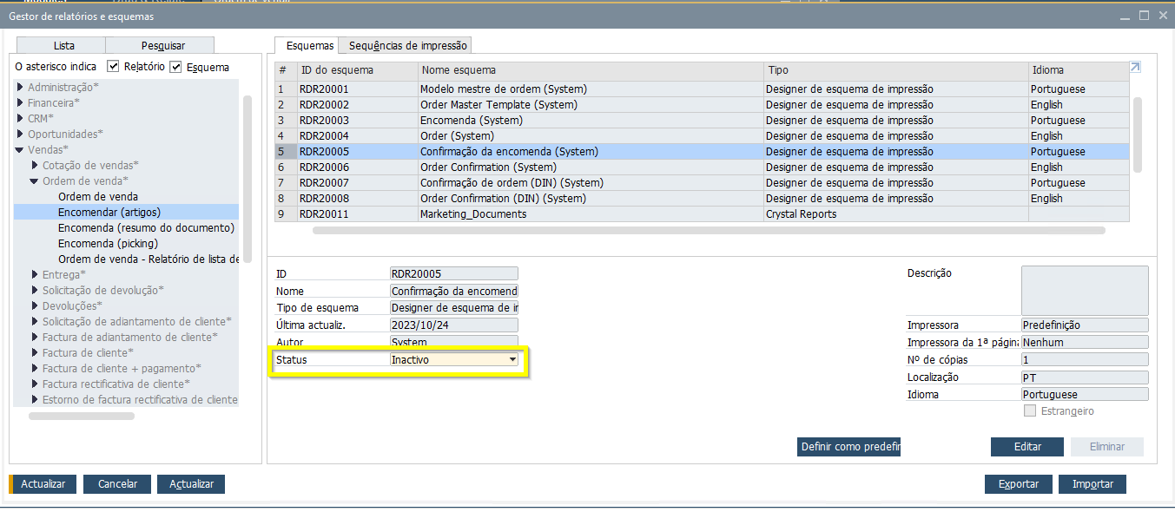Expand the Administração tree node
The image size is (1175, 512).
click(20, 88)
